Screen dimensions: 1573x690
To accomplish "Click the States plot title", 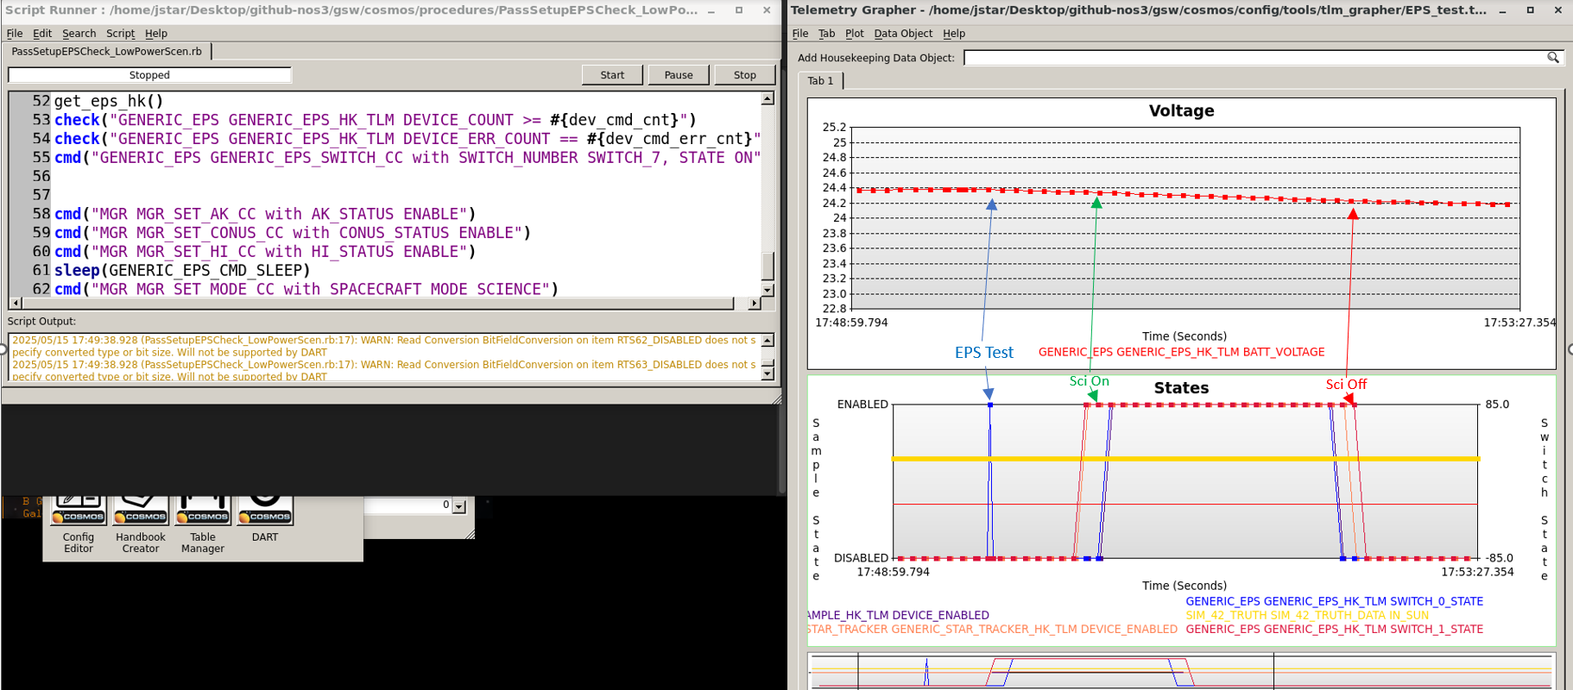I will [x=1181, y=388].
